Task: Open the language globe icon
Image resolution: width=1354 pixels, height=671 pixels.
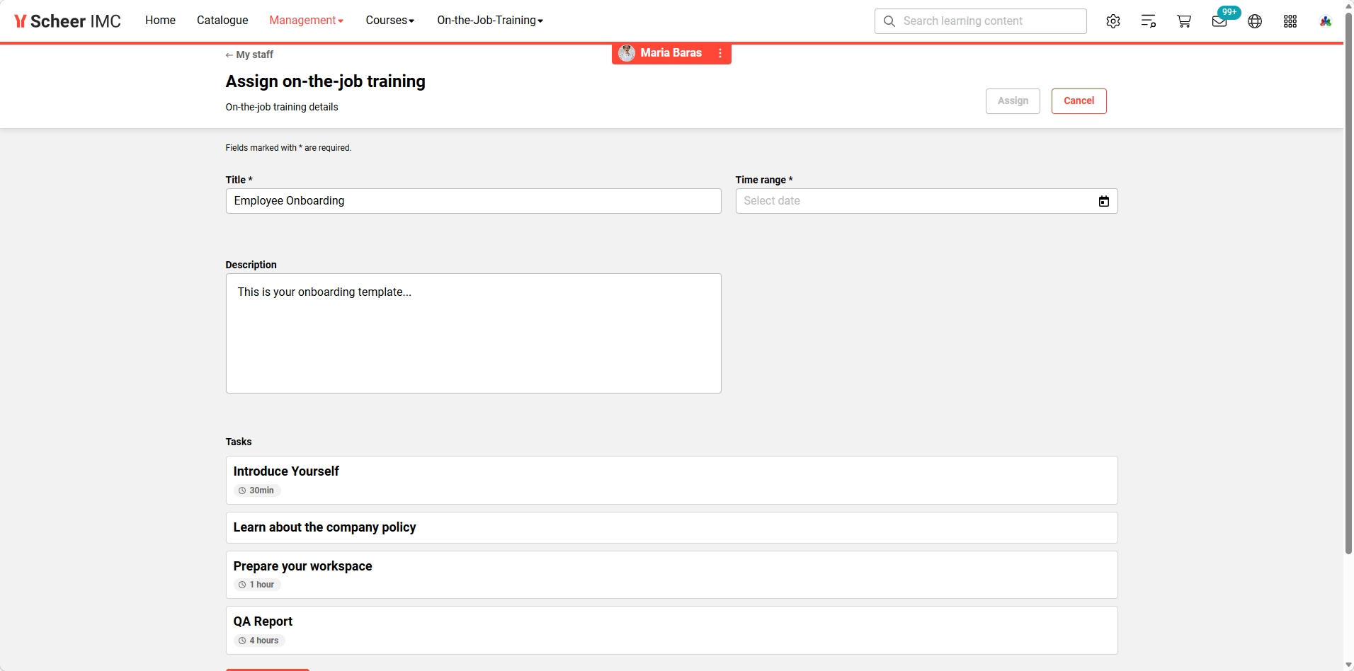Action: coord(1255,21)
